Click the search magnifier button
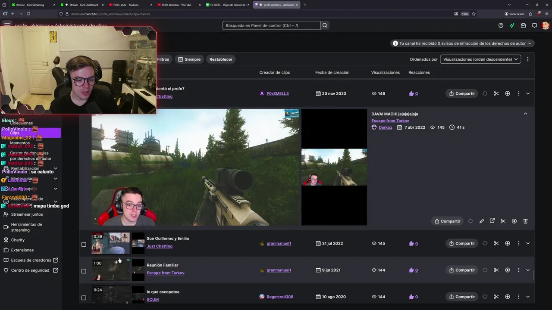Image resolution: width=552 pixels, height=310 pixels. pos(325,25)
